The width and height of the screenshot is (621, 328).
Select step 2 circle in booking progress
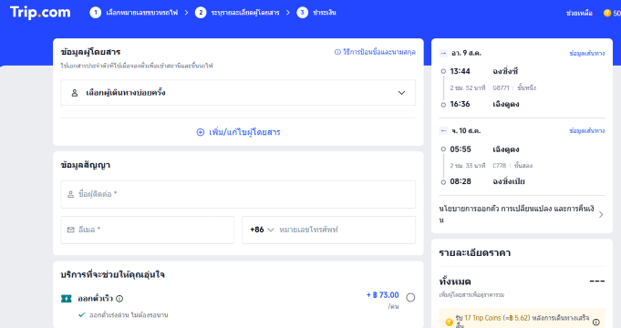pyautogui.click(x=201, y=13)
